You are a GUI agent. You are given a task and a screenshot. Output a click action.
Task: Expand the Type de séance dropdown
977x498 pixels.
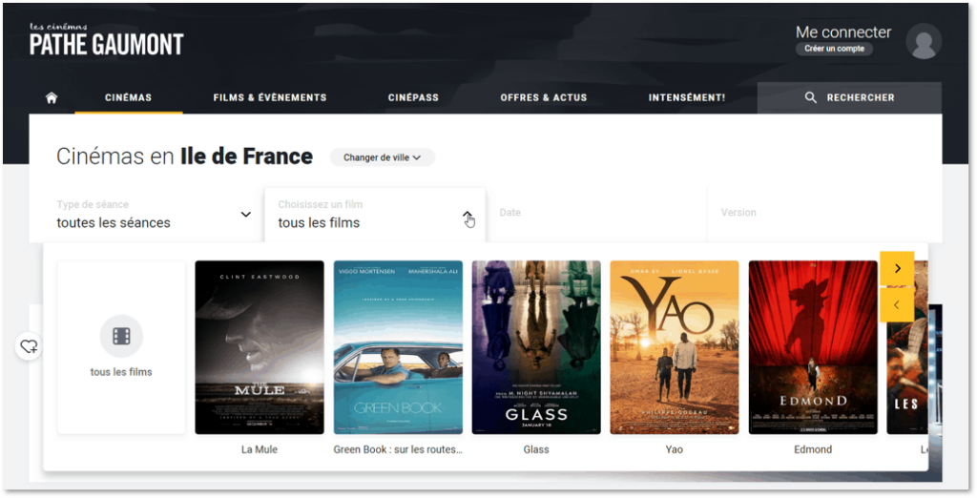point(245,215)
